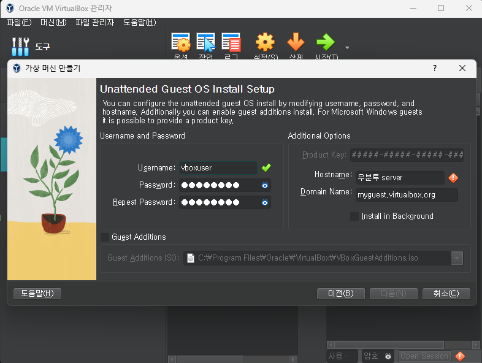482x363 pixels.
Task: Open the Logs toolbar icon
Action: (x=231, y=42)
